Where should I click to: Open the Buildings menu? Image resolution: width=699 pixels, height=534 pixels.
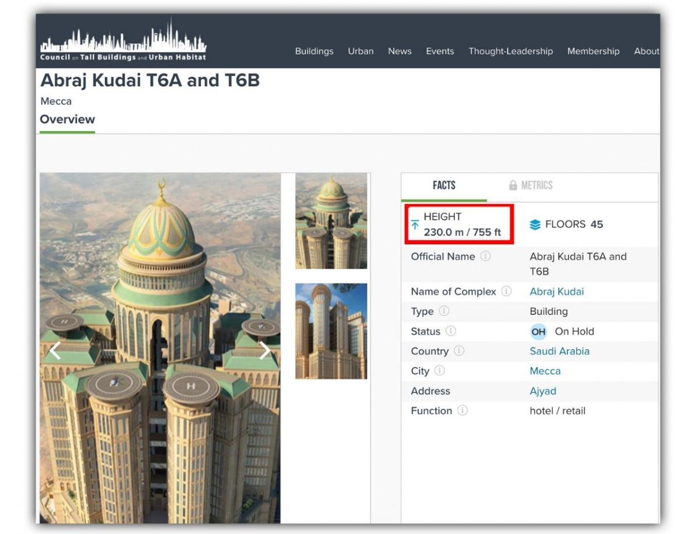point(314,51)
